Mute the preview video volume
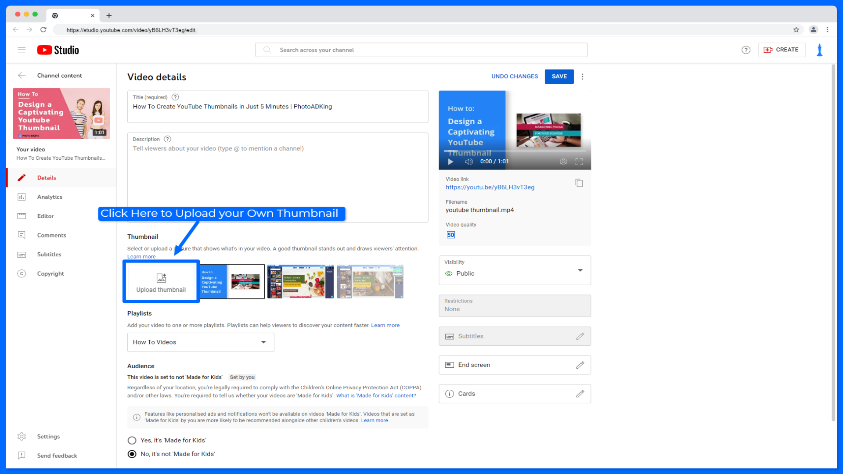This screenshot has height=474, width=843. tap(469, 162)
